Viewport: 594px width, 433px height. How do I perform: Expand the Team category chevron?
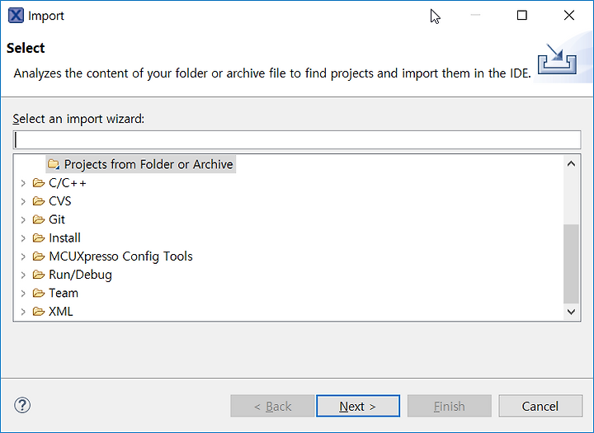[x=23, y=294]
